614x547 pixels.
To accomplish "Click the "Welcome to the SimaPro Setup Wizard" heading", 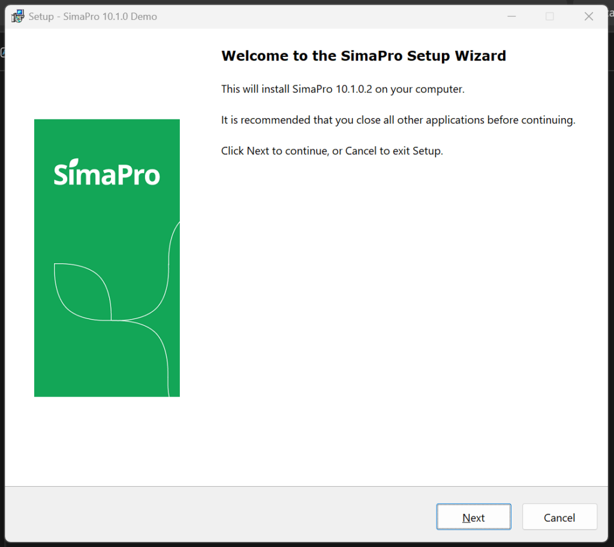I will tap(363, 56).
